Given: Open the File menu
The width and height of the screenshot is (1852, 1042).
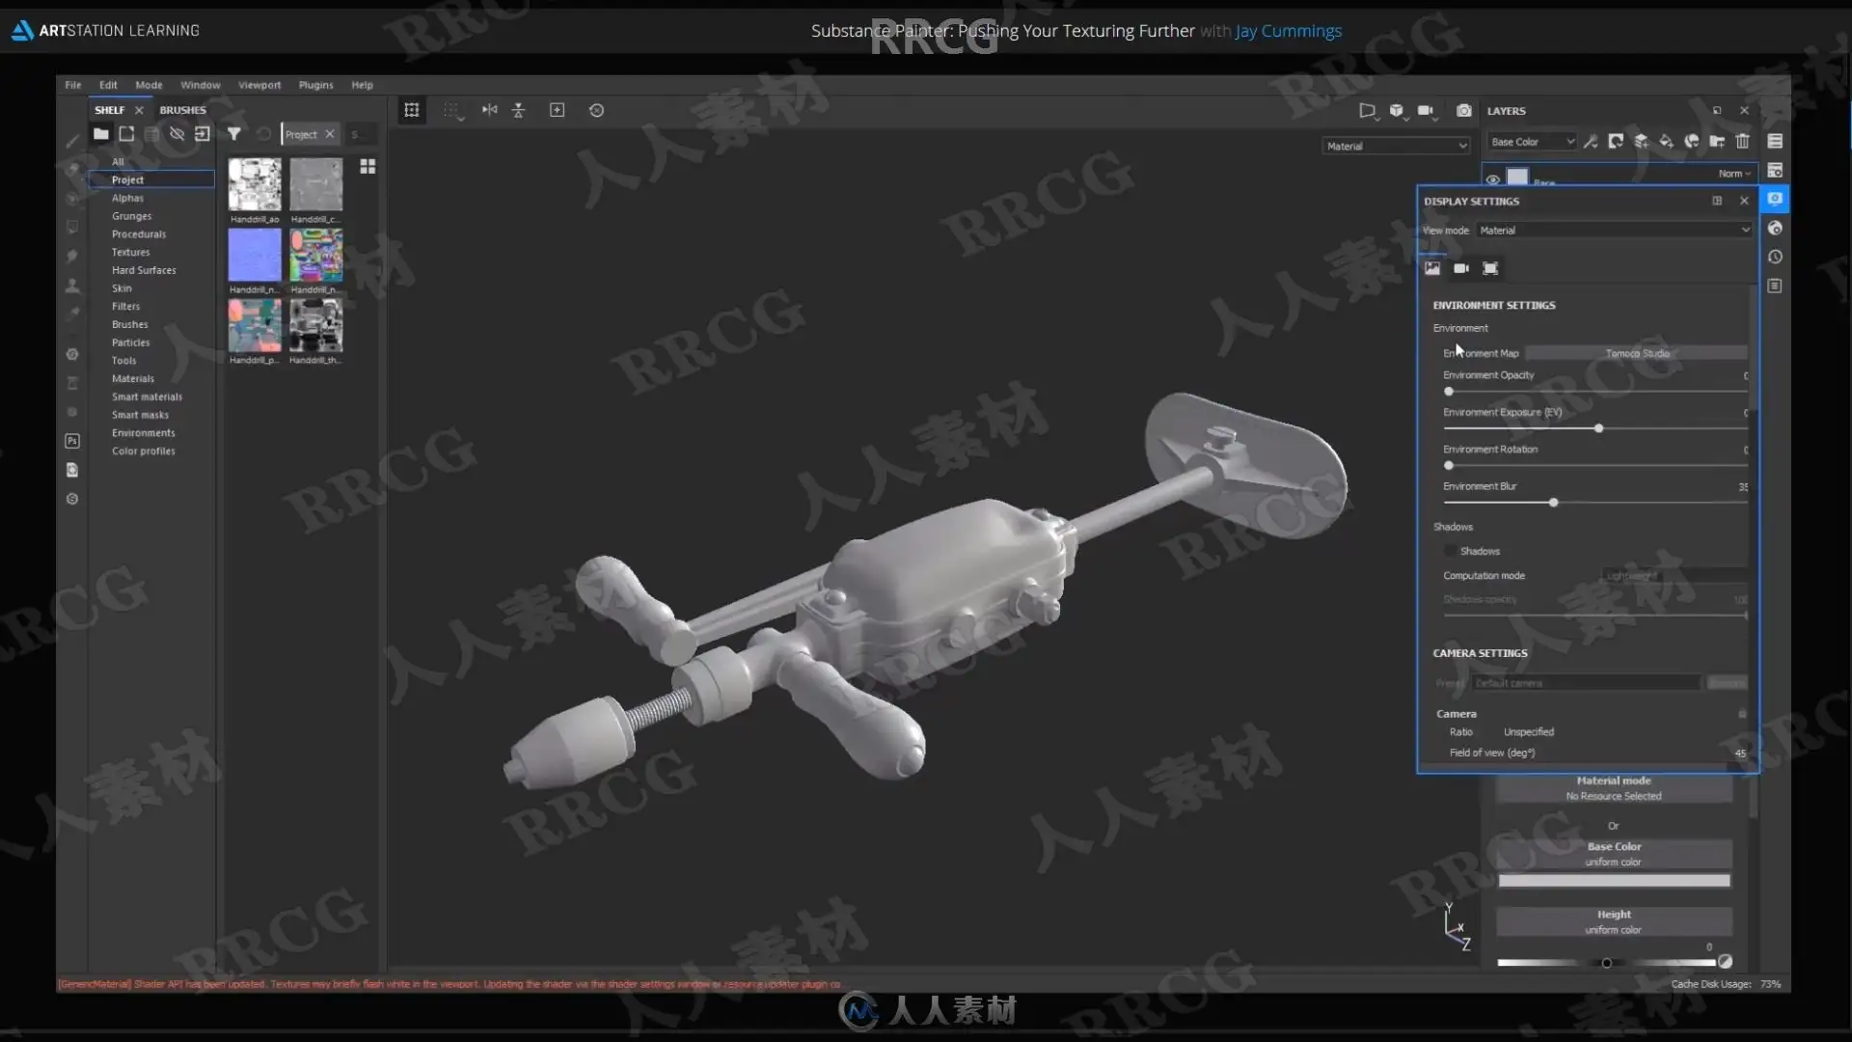Looking at the screenshot, I should (73, 85).
